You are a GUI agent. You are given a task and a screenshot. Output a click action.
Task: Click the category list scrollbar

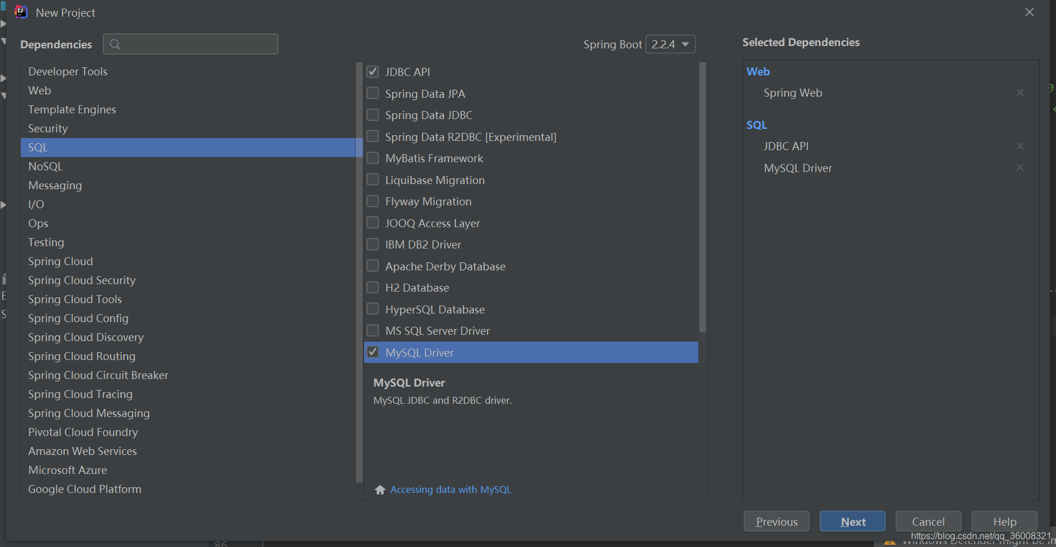click(359, 271)
